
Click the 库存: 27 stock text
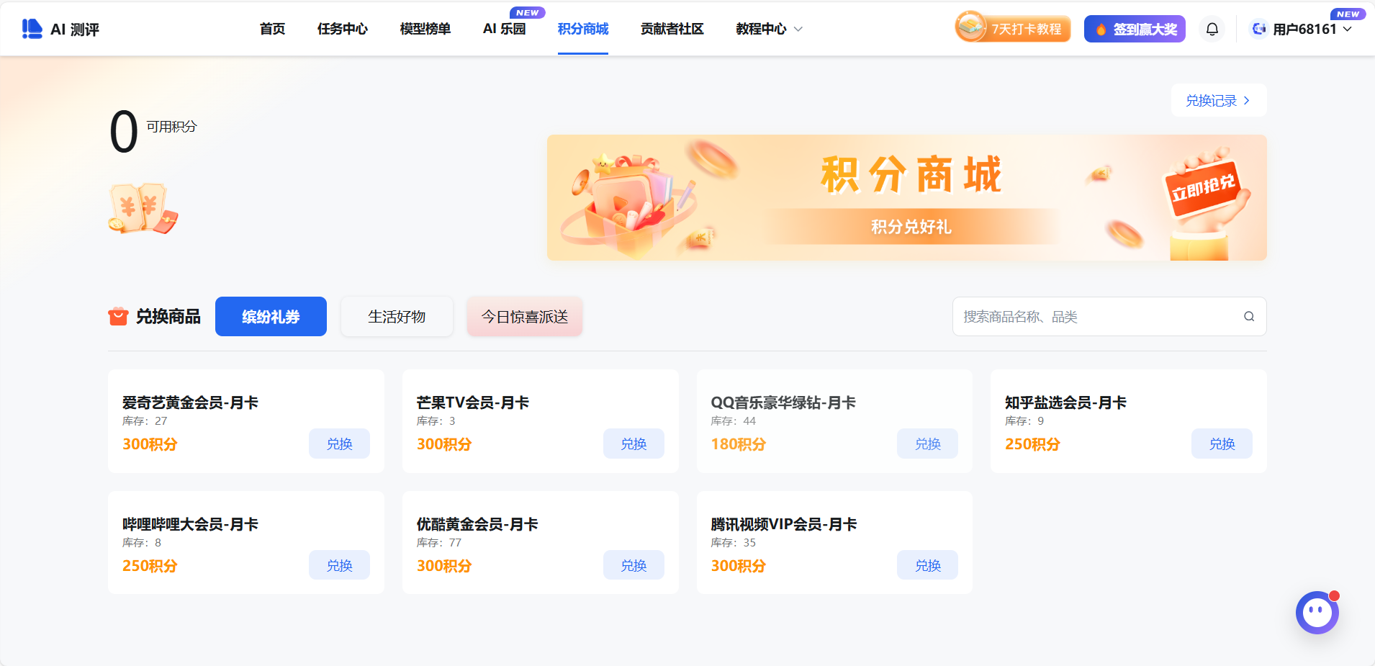[x=145, y=420]
